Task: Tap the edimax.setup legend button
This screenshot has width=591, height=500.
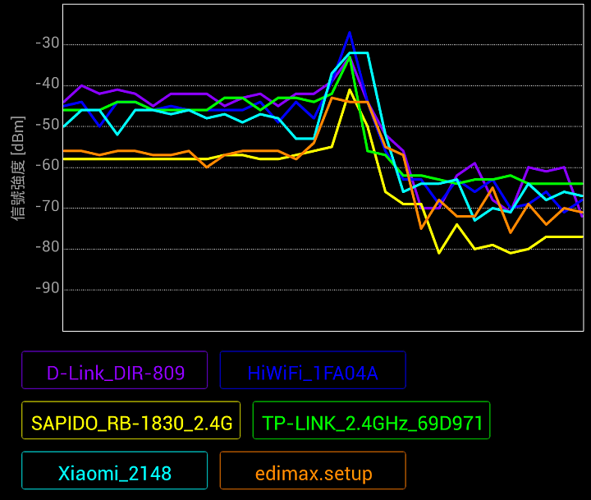Action: pos(313,470)
